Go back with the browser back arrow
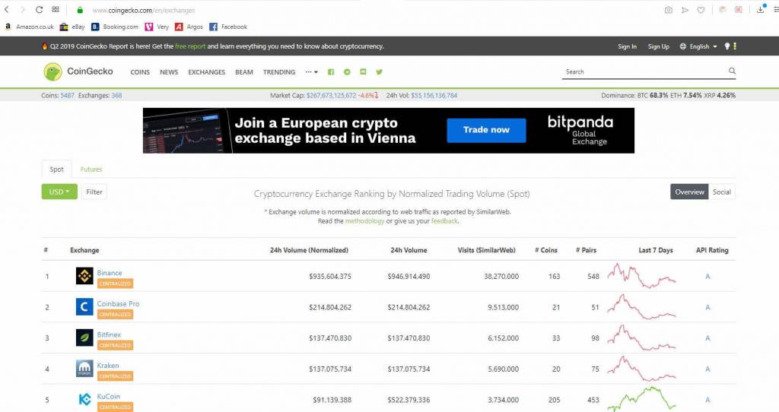 point(7,9)
